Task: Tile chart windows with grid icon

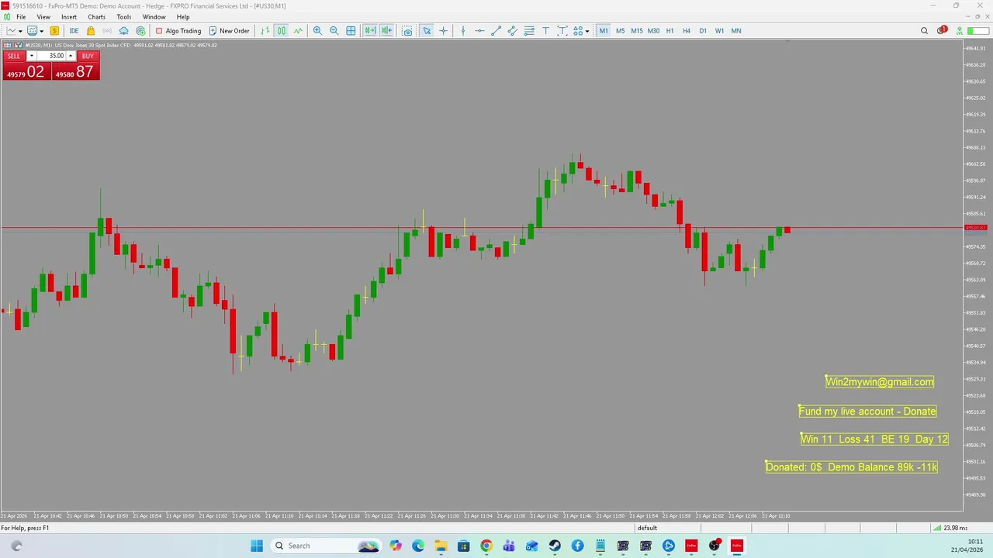Action: 351,31
